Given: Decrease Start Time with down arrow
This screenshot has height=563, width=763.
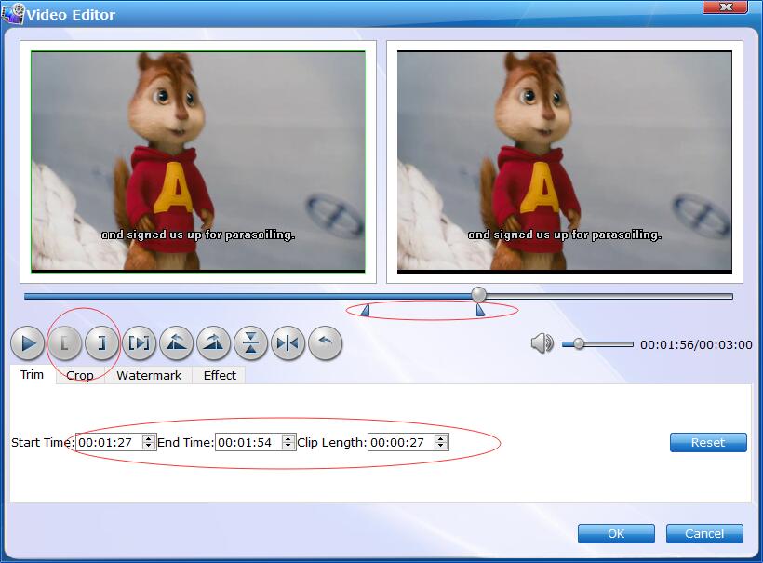Looking at the screenshot, I should [x=149, y=447].
